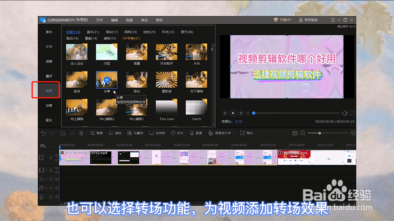Open the 帮助 help menu
This screenshot has height=221, width=394.
[159, 20]
